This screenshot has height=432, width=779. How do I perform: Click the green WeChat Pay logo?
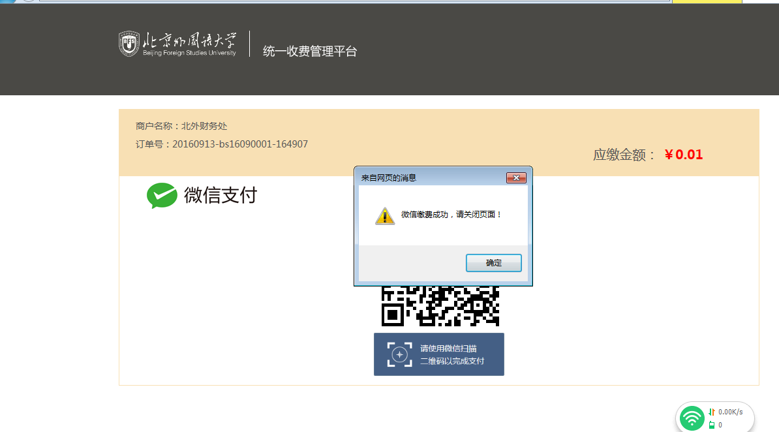pyautogui.click(x=162, y=195)
